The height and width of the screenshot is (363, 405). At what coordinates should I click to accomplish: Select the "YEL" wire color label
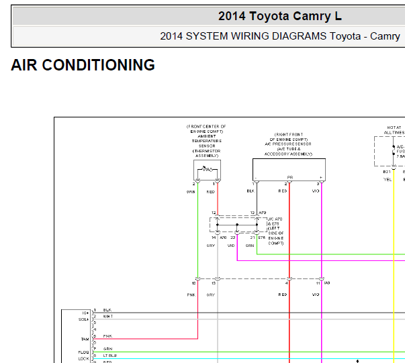388,180
